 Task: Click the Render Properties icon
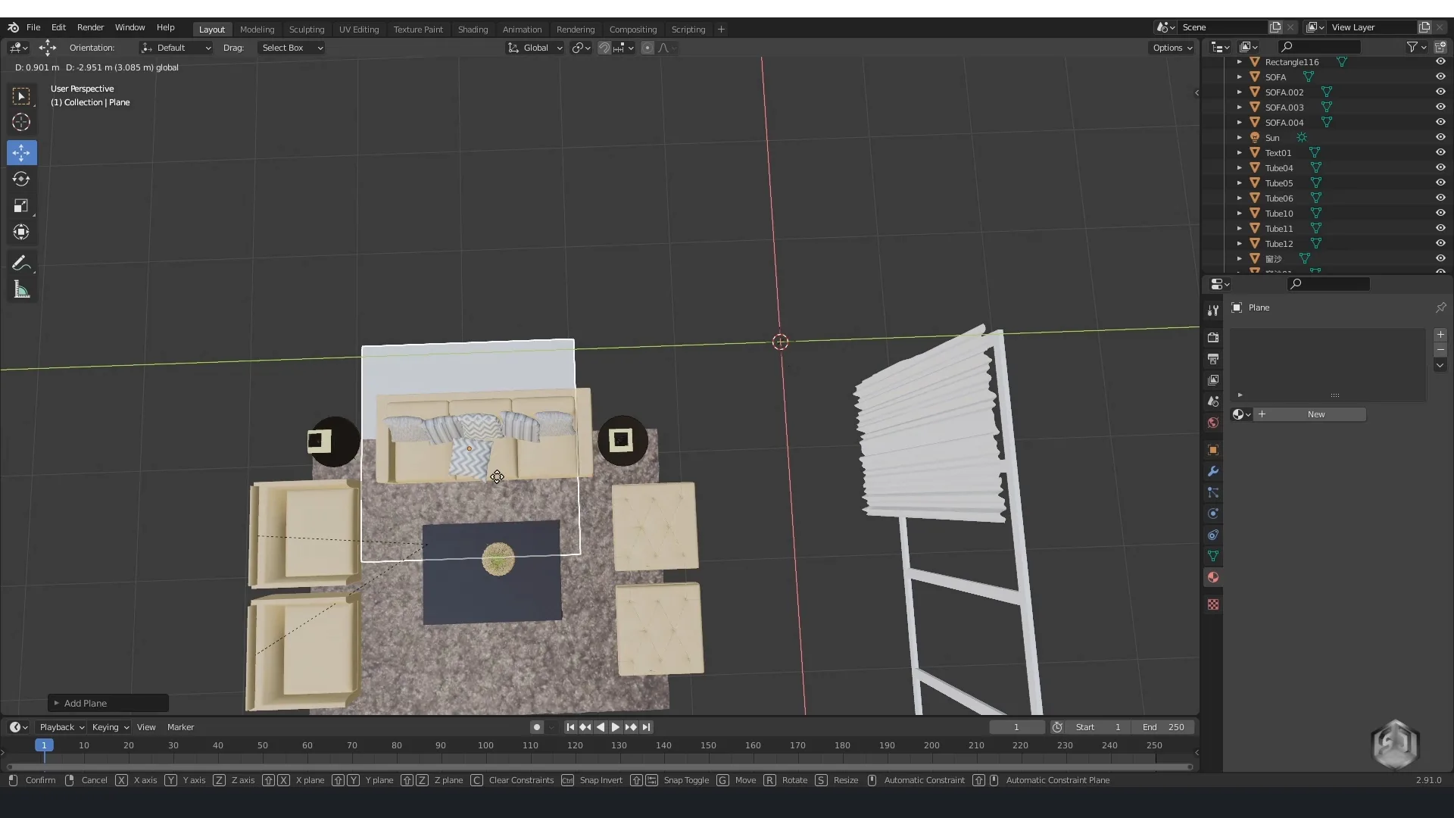pos(1213,336)
